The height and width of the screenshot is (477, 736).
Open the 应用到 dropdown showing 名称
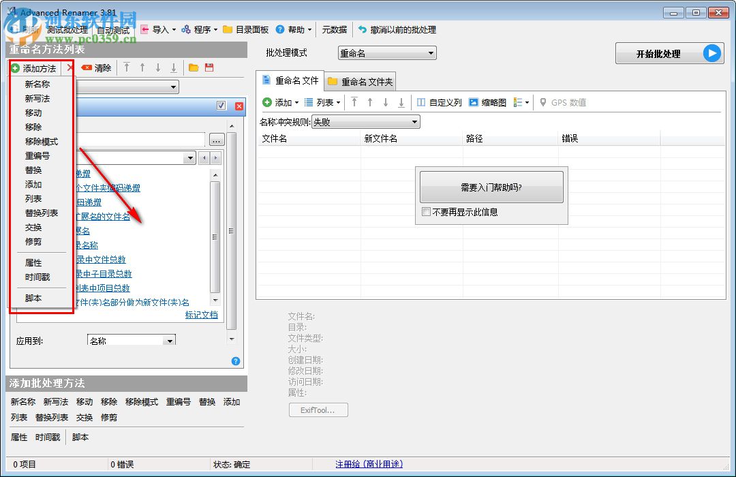point(131,339)
